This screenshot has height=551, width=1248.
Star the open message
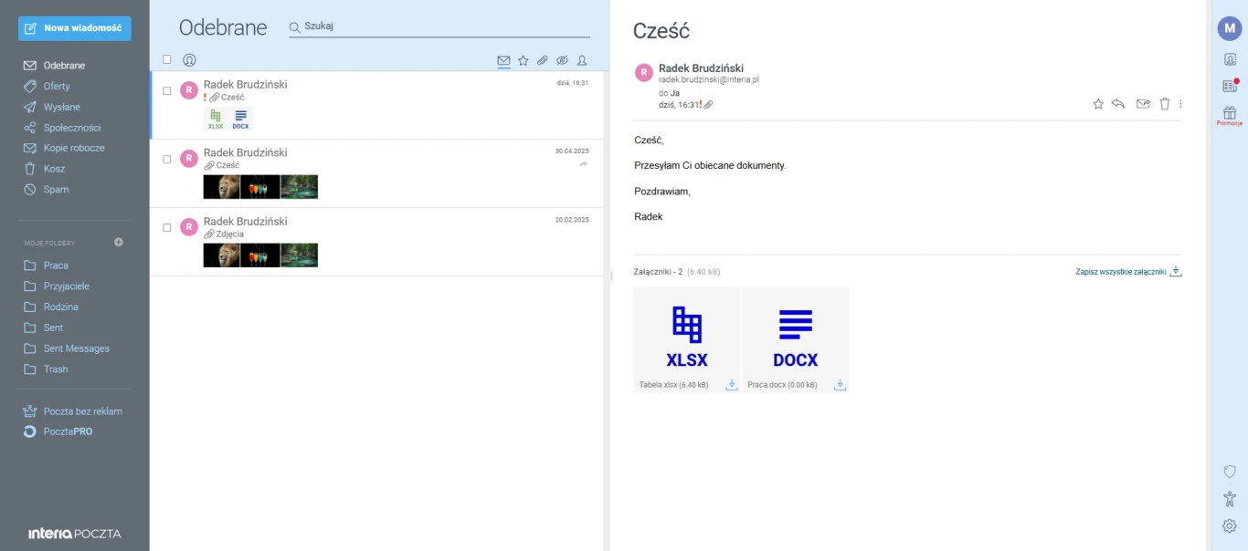click(1098, 104)
